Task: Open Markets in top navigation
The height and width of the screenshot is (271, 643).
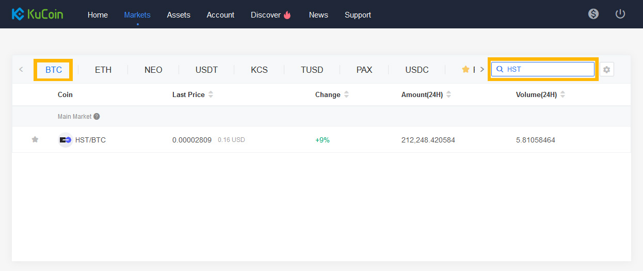Action: pos(137,15)
